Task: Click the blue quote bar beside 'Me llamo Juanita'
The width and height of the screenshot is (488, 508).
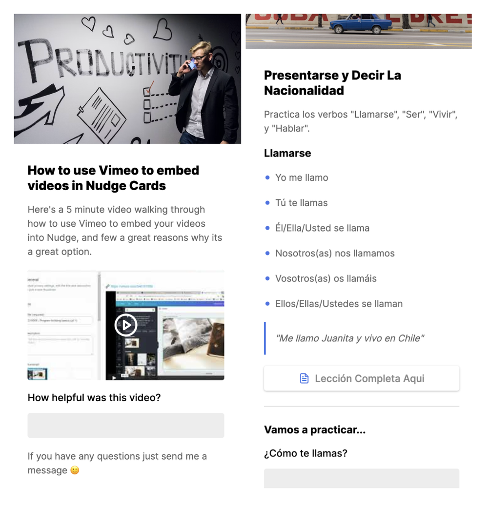Action: pyautogui.click(x=265, y=338)
